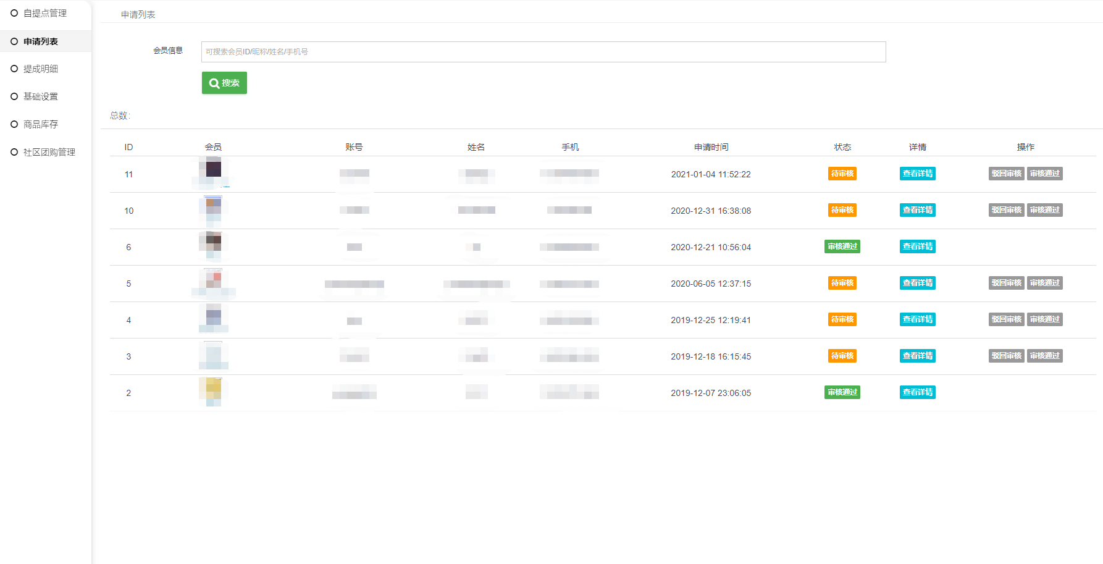
Task: Approve (审核通过) application ID 11
Action: point(1044,174)
